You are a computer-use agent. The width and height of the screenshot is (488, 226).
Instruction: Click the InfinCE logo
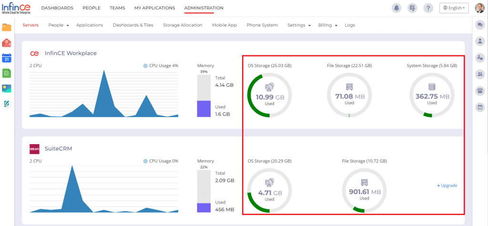(x=16, y=8)
